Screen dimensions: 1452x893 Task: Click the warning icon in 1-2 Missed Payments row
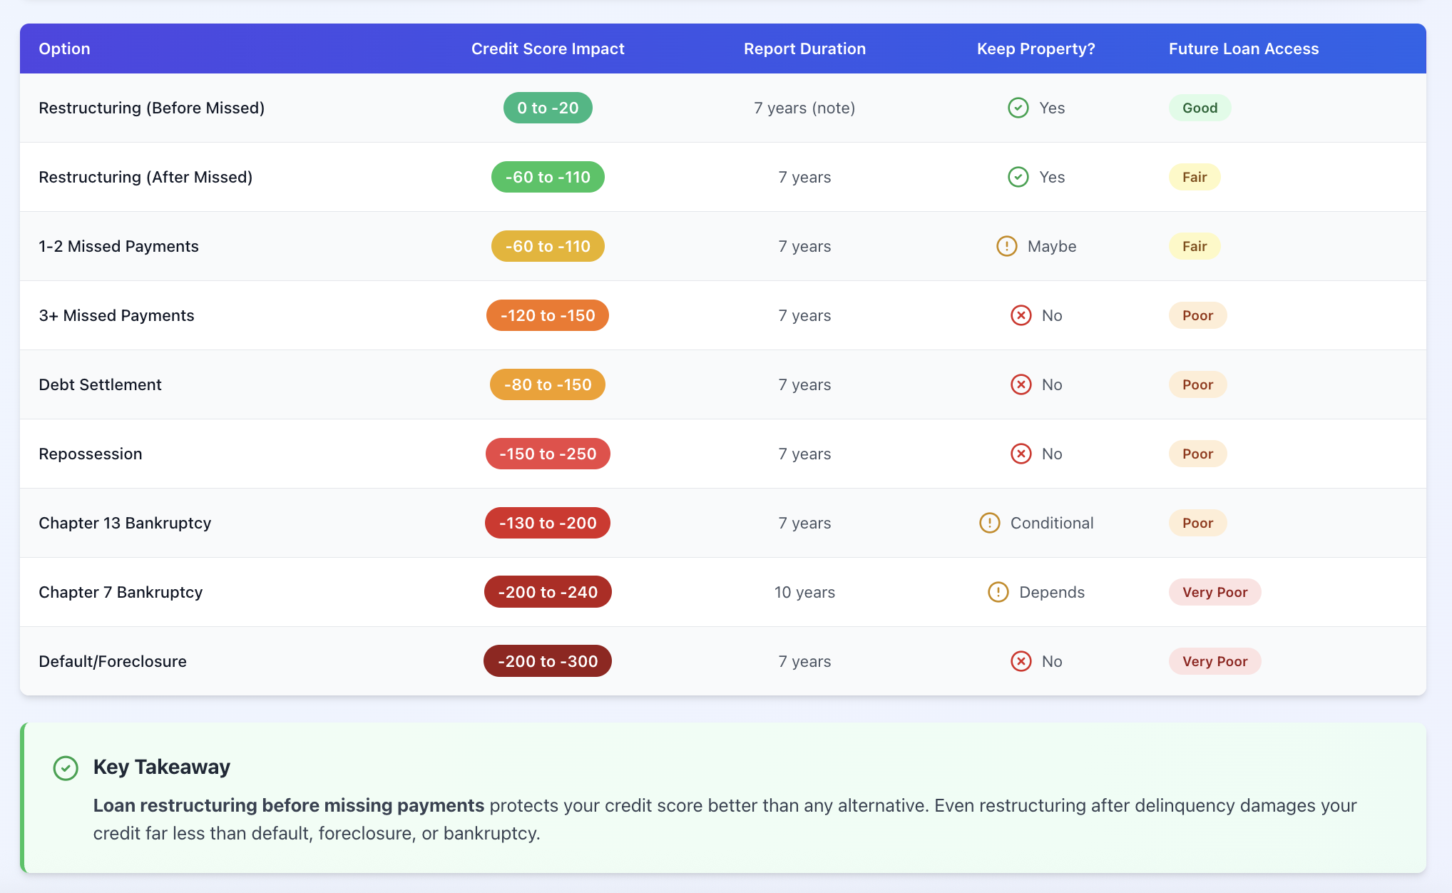coord(1006,246)
